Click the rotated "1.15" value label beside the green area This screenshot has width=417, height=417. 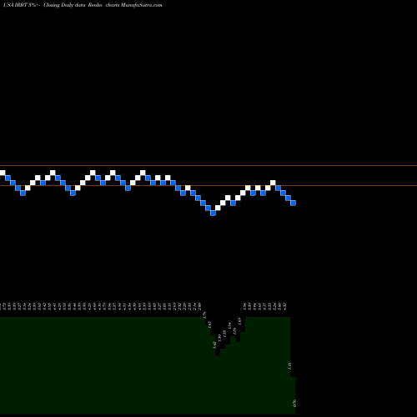(290, 366)
